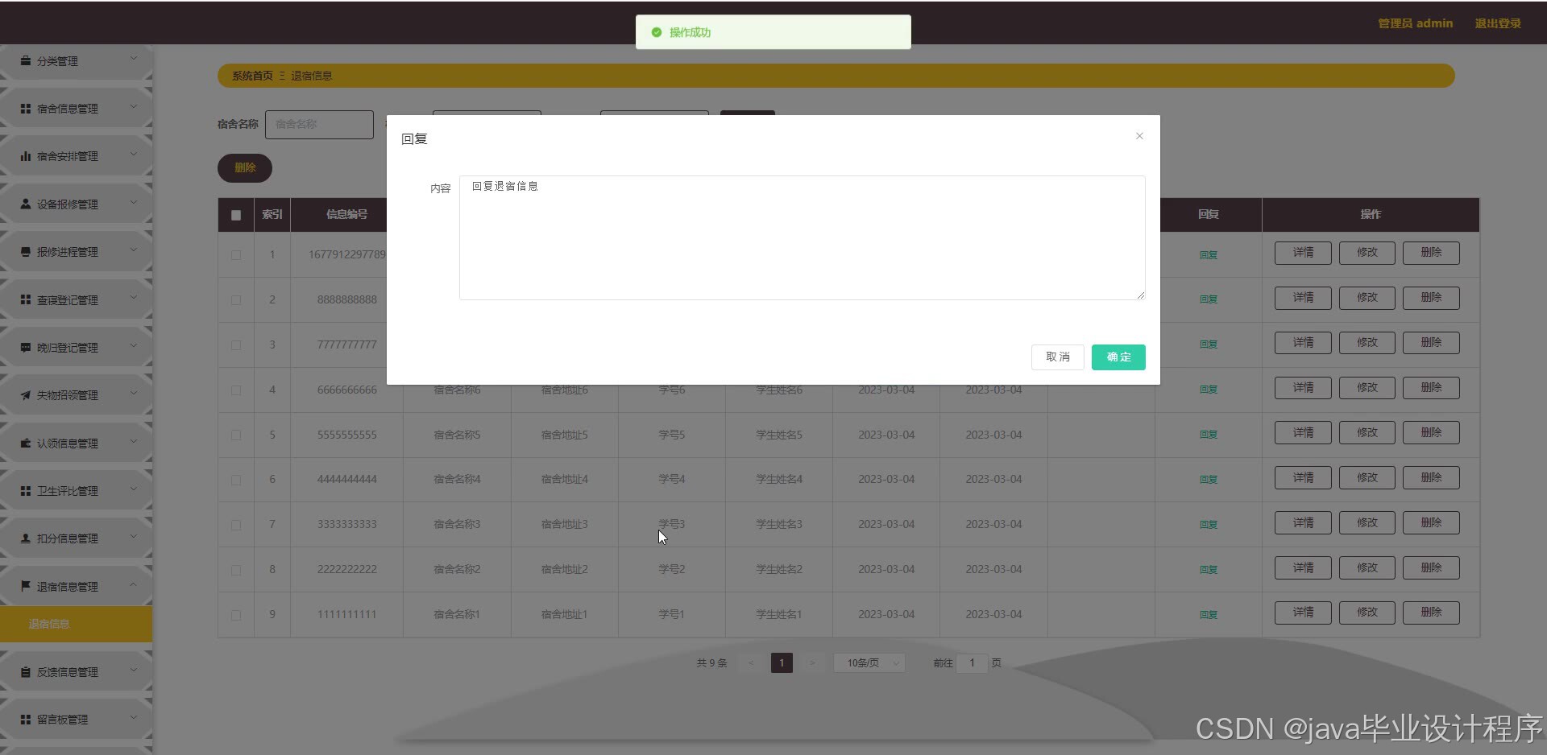1547x755 pixels.
Task: Check the checkbox for row 6
Action: [x=236, y=480]
